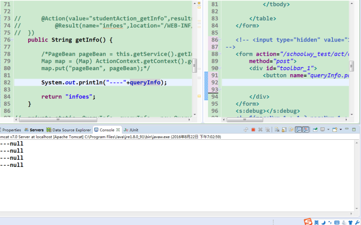The width and height of the screenshot is (361, 225).
Task: Click line number 82 in Java editor
Action: pos(7,82)
